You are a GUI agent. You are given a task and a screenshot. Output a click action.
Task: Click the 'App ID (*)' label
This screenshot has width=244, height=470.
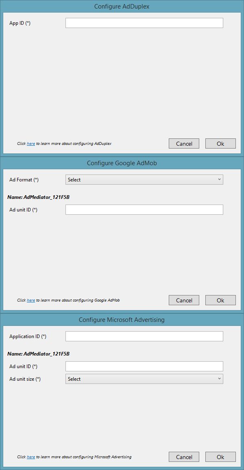[x=20, y=24]
